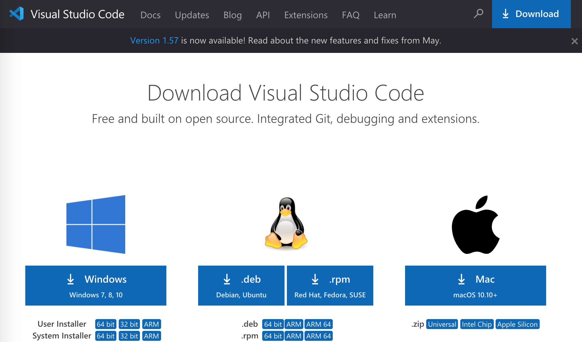Go to the Updates page
Screen dimensions: 582x342
192,15
